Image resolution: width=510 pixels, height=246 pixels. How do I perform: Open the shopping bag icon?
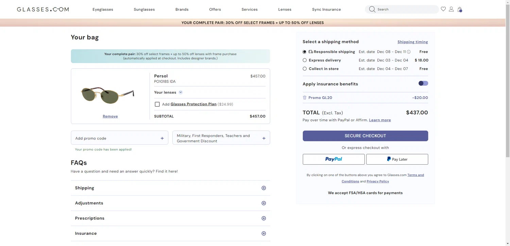coord(460,10)
